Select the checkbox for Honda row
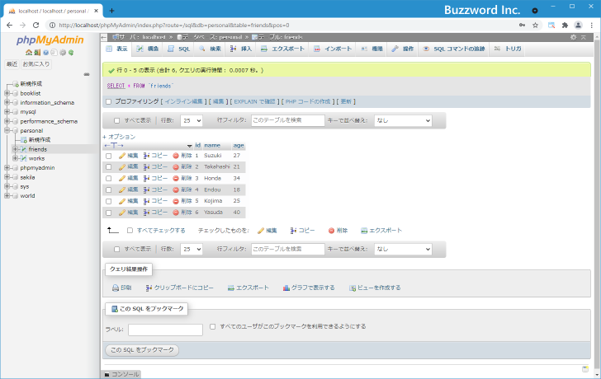Image resolution: width=601 pixels, height=379 pixels. click(x=108, y=179)
